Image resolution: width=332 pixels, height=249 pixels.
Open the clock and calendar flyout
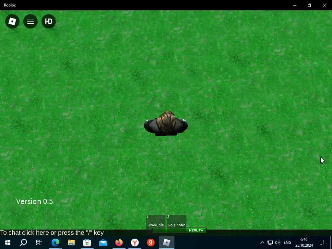[x=304, y=243]
